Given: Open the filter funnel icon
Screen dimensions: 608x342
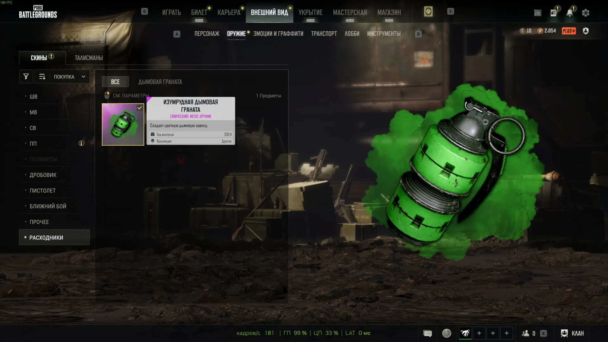Looking at the screenshot, I should click(26, 77).
